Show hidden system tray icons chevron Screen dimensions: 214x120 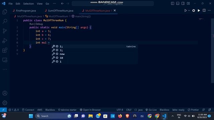coord(173,116)
